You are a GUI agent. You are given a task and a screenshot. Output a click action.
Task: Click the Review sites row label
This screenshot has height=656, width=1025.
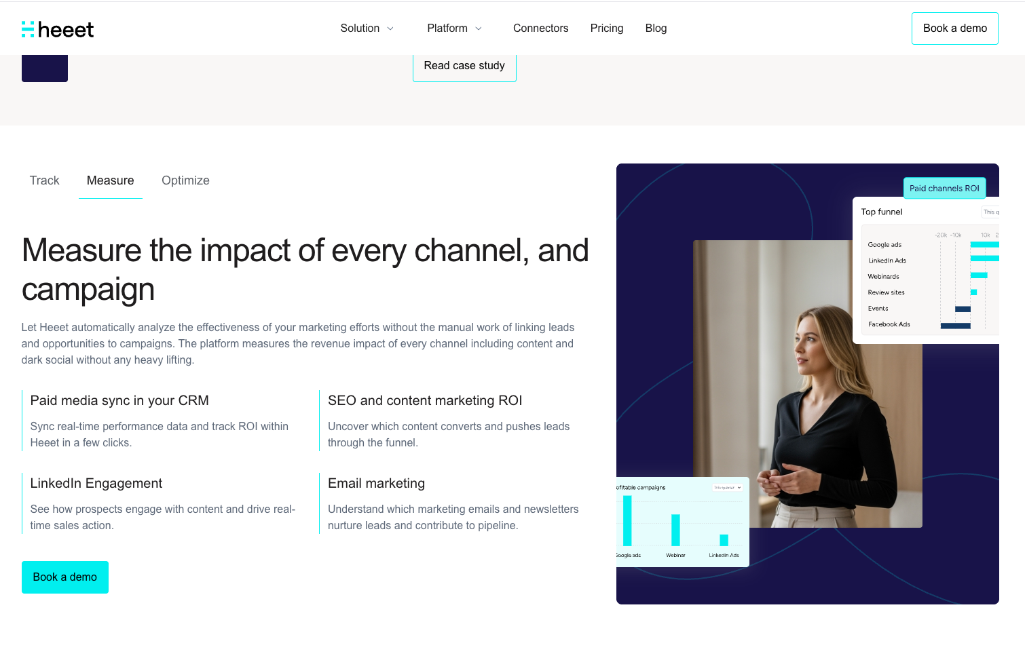pyautogui.click(x=886, y=293)
